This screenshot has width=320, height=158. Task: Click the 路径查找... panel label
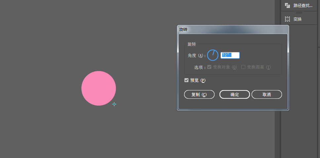(303, 6)
